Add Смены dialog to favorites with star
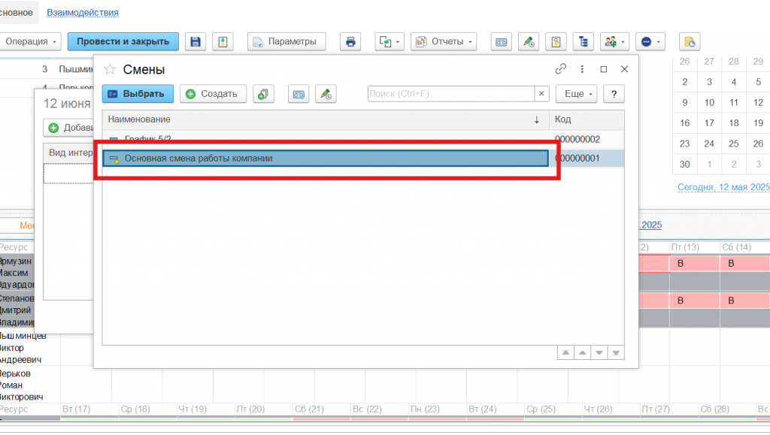770x435 pixels. pyautogui.click(x=110, y=70)
